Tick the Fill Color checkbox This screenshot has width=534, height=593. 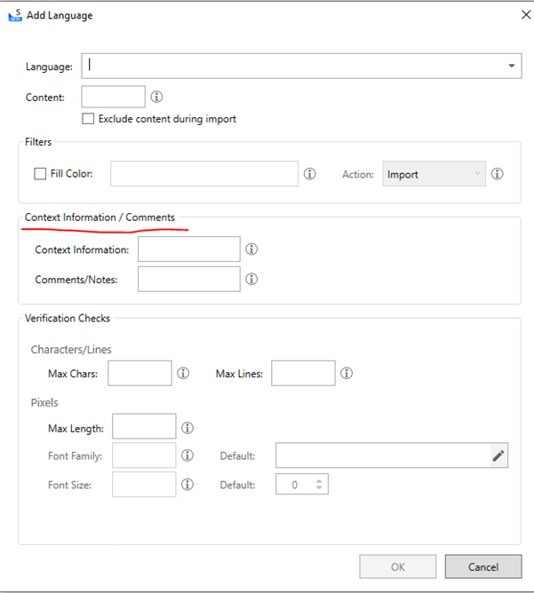[x=40, y=174]
